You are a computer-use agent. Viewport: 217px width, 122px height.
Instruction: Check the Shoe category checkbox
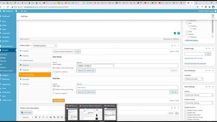coord(187,32)
